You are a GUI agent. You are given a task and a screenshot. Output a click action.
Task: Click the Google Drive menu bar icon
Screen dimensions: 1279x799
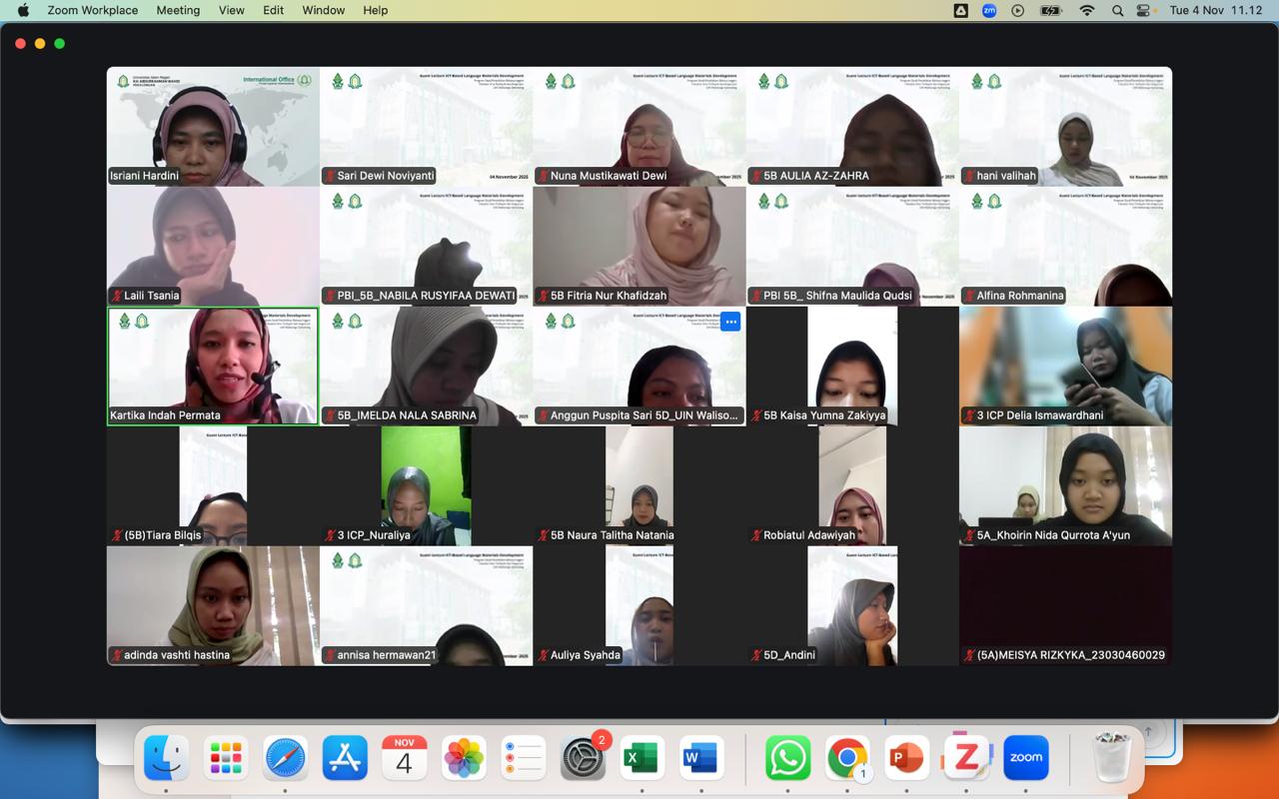pyautogui.click(x=960, y=10)
